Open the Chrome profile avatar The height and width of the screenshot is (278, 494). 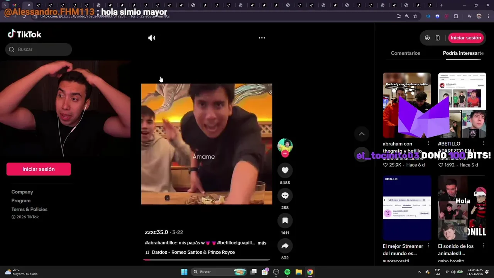479,16
